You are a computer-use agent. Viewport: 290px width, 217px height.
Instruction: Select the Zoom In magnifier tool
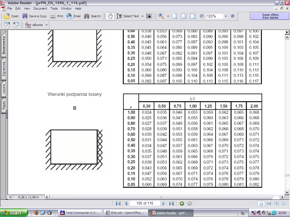pyautogui.click(x=161, y=16)
